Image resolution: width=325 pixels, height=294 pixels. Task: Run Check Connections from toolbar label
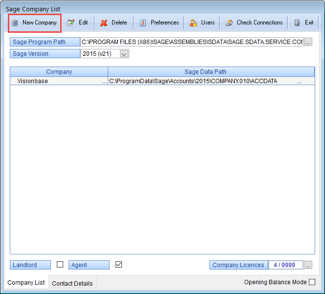pyautogui.click(x=260, y=23)
